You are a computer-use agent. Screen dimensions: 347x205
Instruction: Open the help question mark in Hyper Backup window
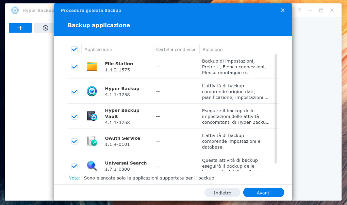[x=299, y=10]
